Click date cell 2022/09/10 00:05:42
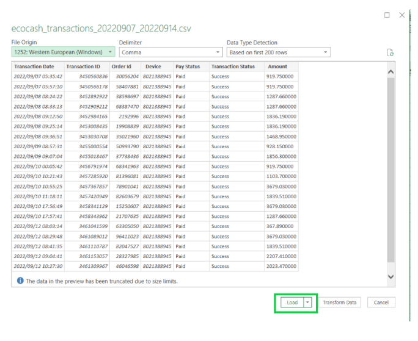This screenshot has height=341, width=418. pos(38,167)
